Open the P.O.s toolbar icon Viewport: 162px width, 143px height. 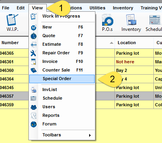point(107,20)
